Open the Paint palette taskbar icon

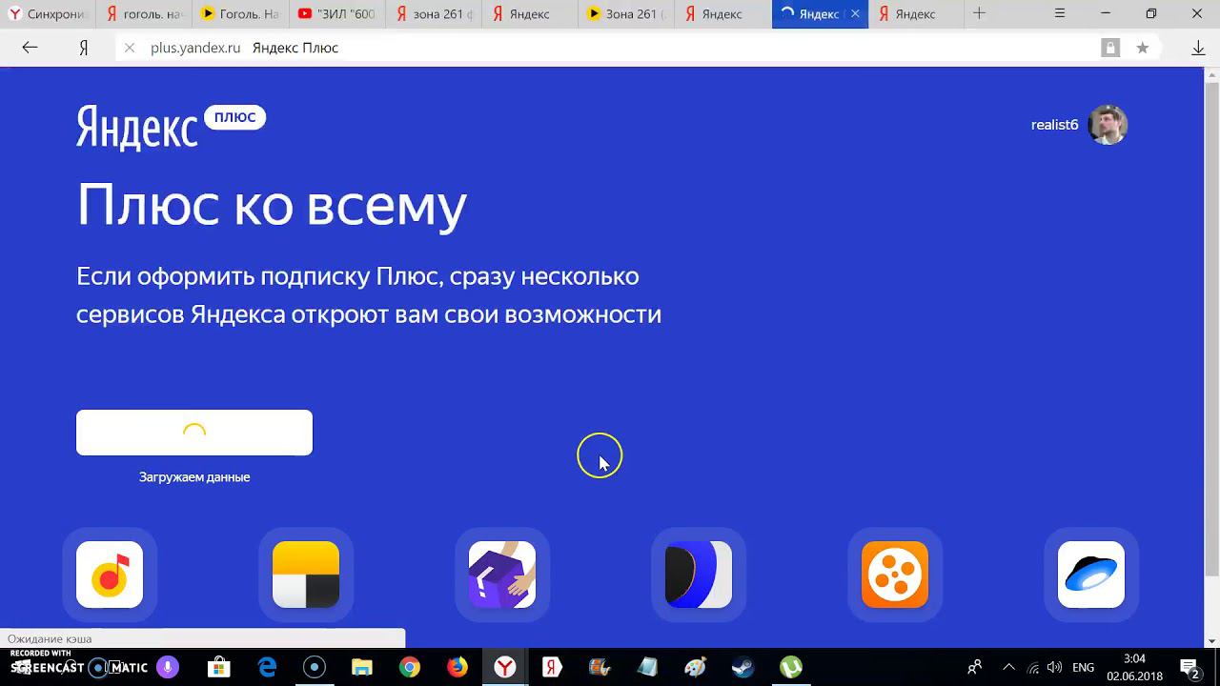(695, 667)
